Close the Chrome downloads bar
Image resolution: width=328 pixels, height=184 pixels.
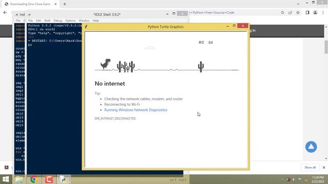[x=324, y=167]
